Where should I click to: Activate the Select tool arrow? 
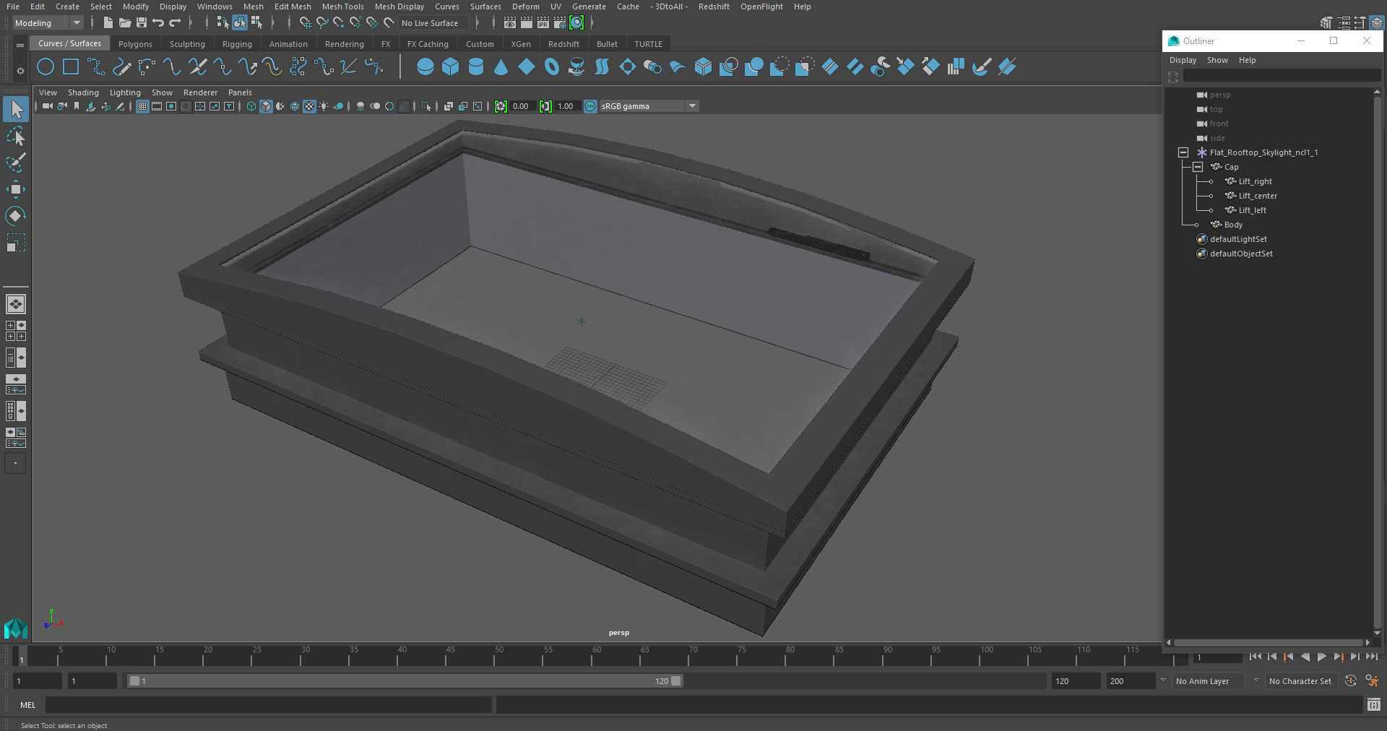point(16,110)
